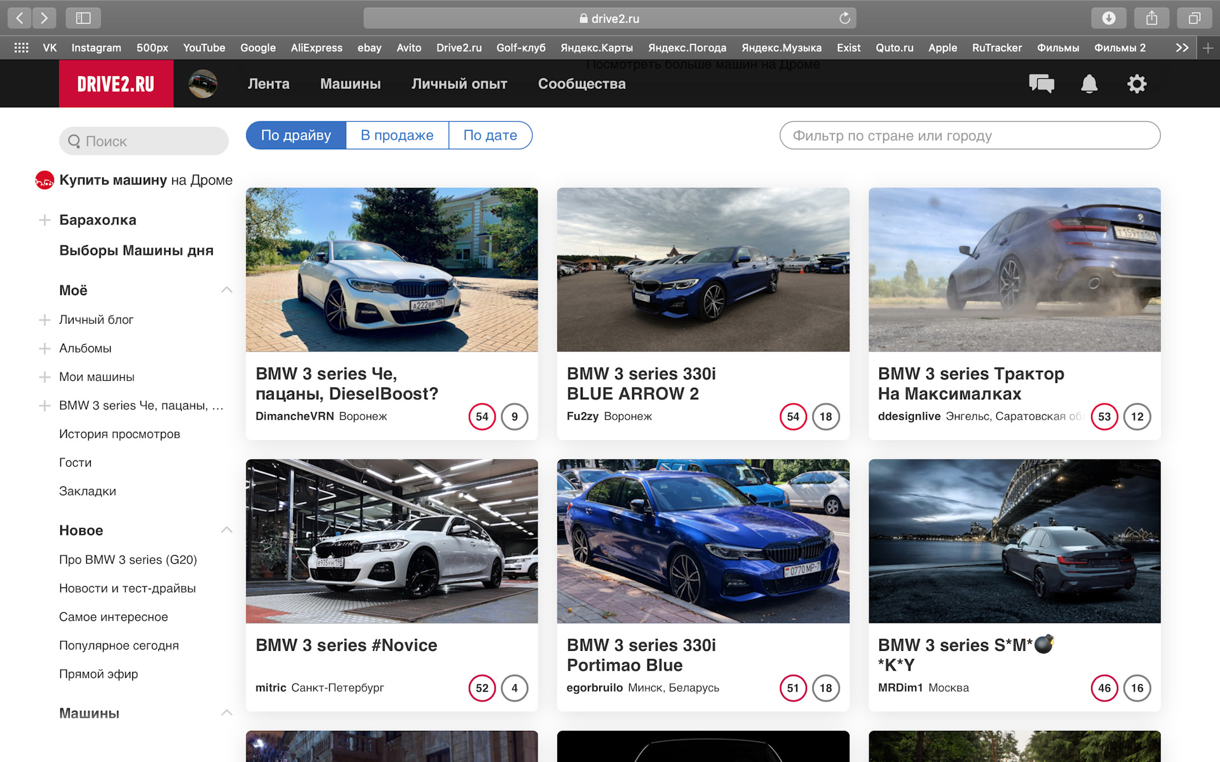Open blue BMW Portimao Blue photo

pyautogui.click(x=703, y=541)
